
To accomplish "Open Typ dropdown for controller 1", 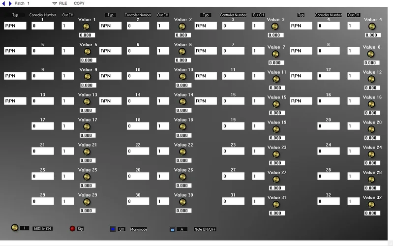I will coord(15,26).
